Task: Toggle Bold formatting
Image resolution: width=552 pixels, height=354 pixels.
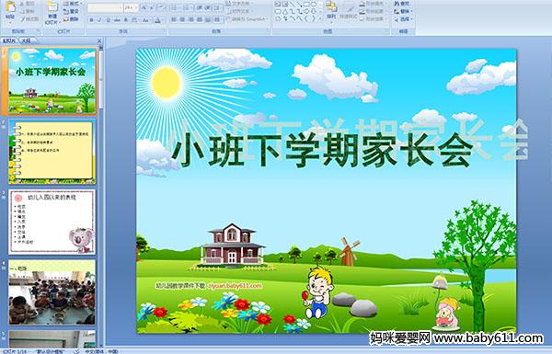Action: pyautogui.click(x=91, y=20)
